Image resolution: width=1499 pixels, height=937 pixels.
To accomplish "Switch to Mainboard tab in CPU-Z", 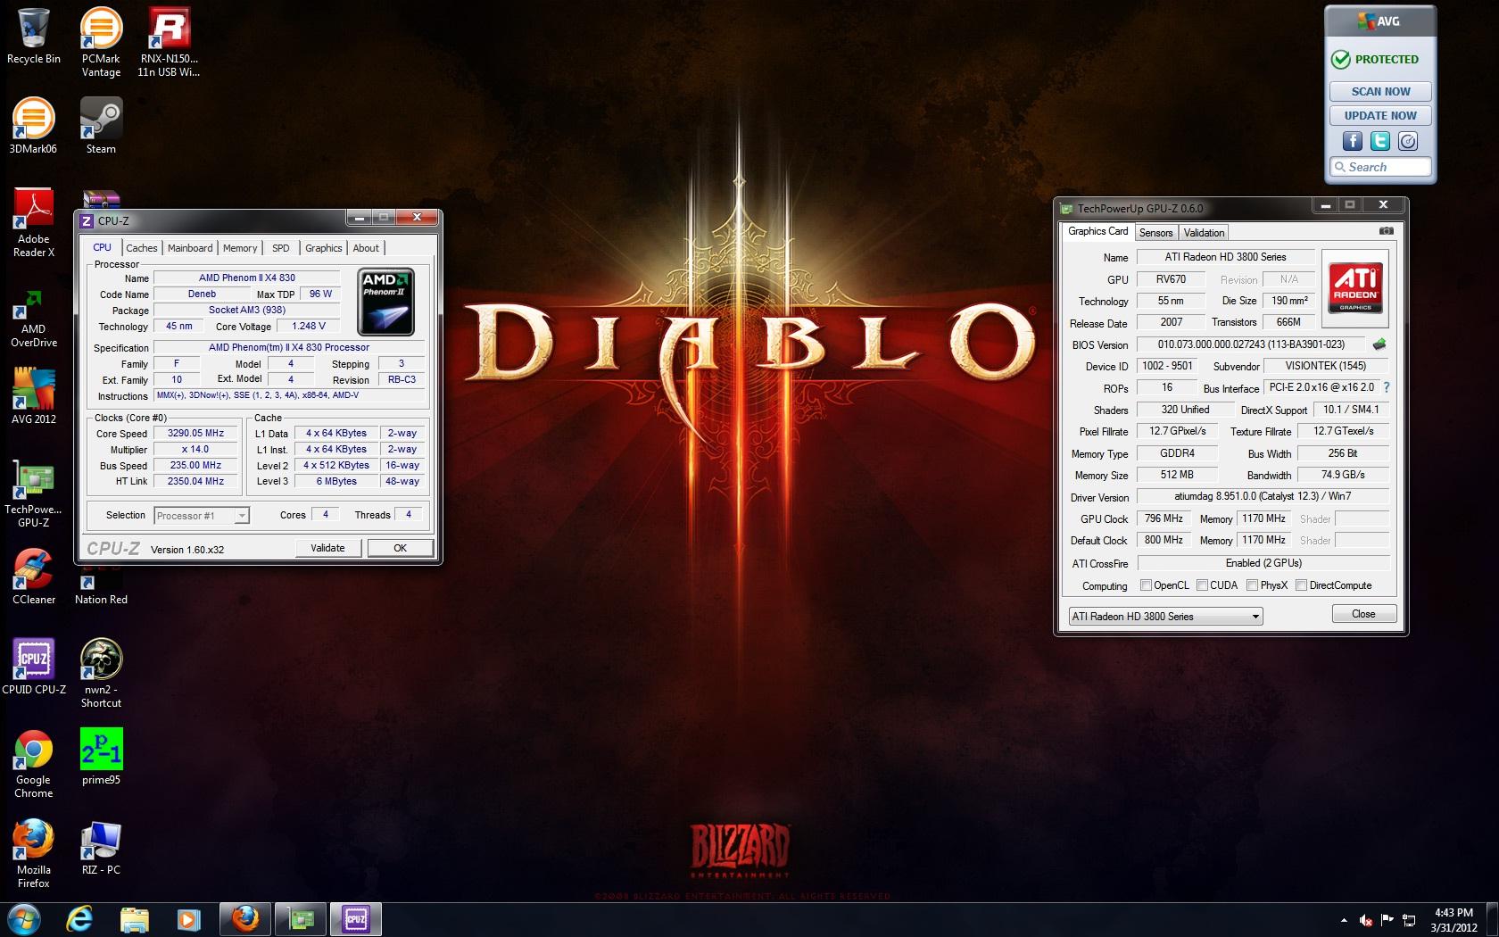I will pos(190,248).
